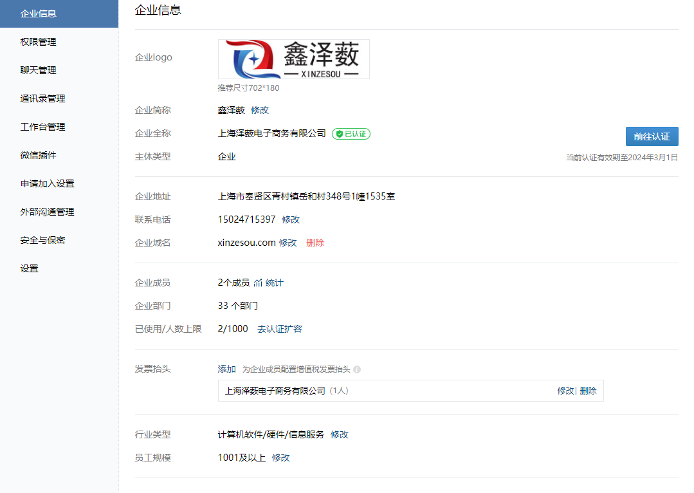Click company full name 上海泽薮电子商务有限公司 in 企业全称 row
The height and width of the screenshot is (493, 694).
point(272,133)
